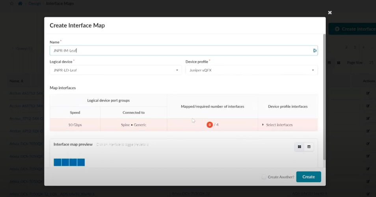
Task: Click the red 0 mapped interfaces badge
Action: click(x=210, y=125)
